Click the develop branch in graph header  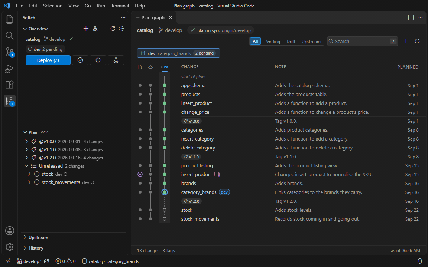point(170,30)
